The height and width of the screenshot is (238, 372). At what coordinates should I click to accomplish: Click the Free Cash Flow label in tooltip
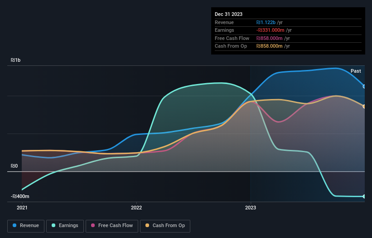coord(232,38)
